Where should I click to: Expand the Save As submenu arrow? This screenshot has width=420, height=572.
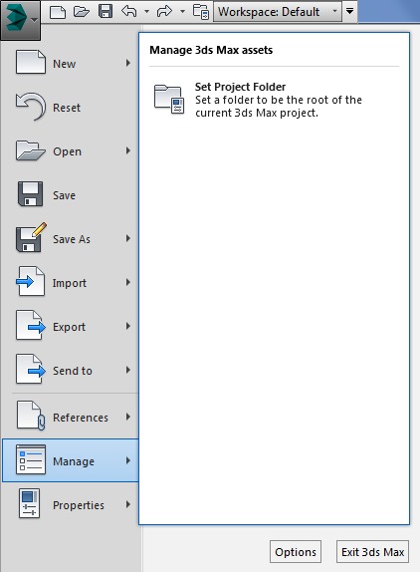[127, 238]
